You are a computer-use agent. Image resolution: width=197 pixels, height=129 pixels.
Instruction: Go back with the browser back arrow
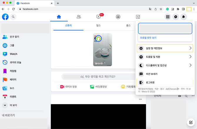[3, 9]
